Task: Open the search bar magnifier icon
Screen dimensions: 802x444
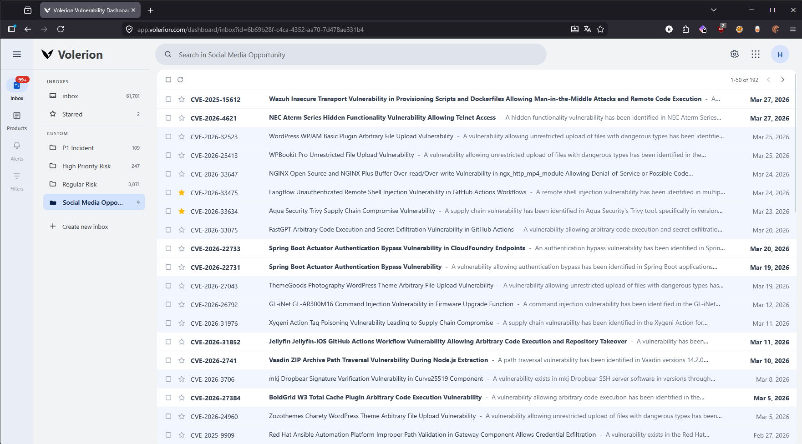Action: click(x=168, y=54)
